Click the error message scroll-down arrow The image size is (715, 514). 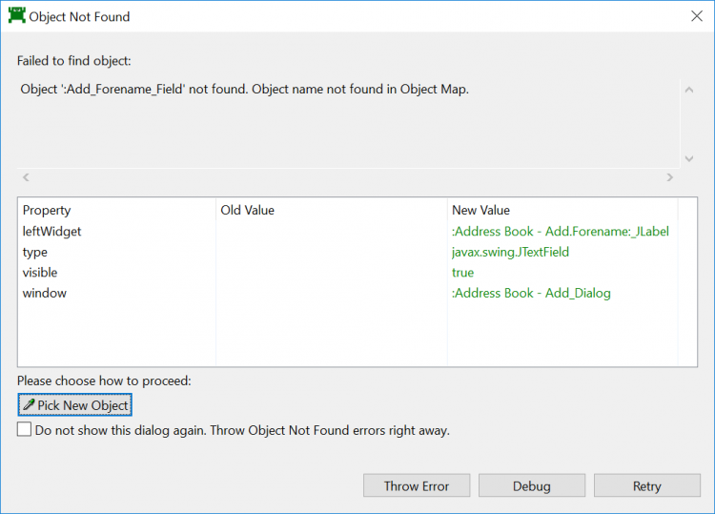pyautogui.click(x=688, y=158)
